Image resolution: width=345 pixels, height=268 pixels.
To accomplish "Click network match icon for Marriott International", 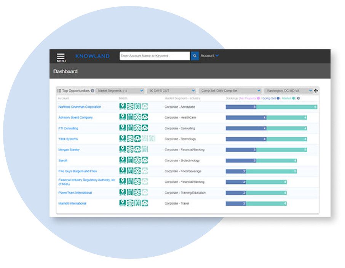I will point(130,203).
